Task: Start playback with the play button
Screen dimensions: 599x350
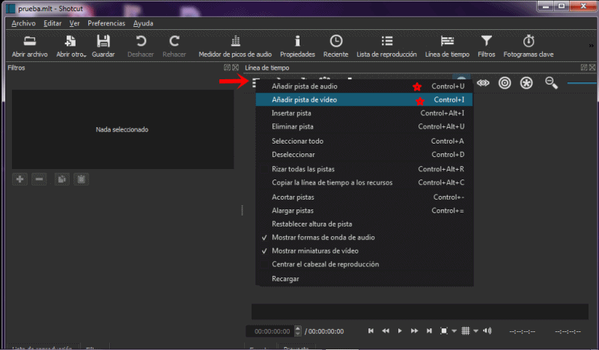Action: (x=400, y=331)
